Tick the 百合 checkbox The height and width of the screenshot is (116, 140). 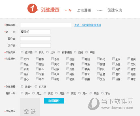[x=22, y=74]
